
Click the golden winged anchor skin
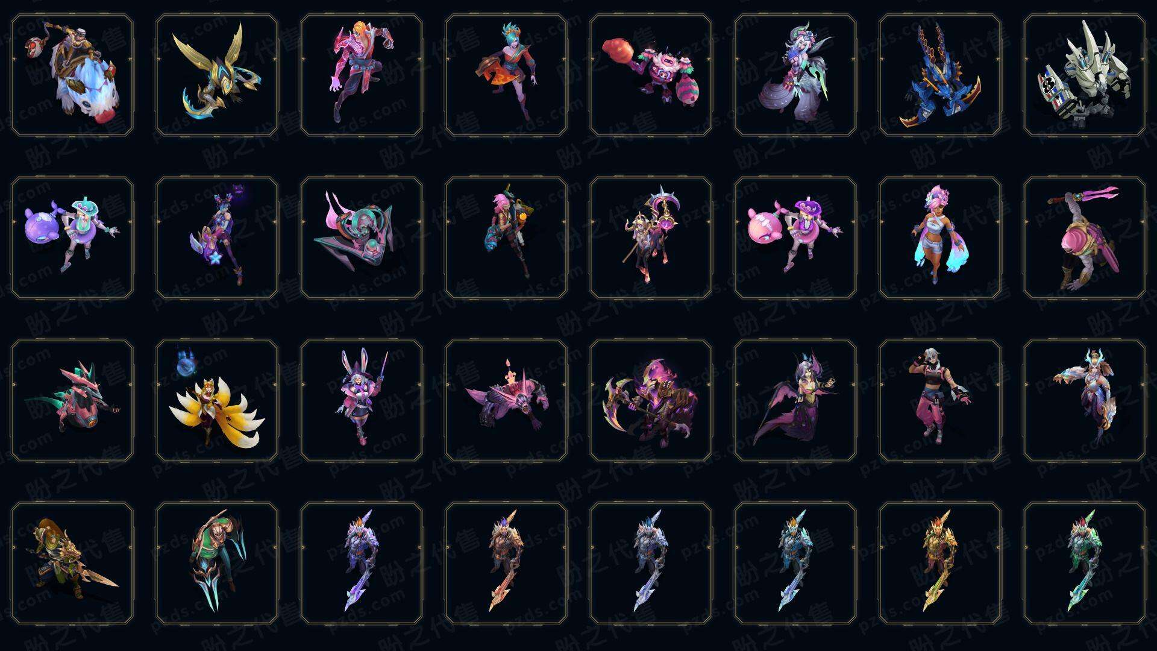pyautogui.click(x=217, y=75)
